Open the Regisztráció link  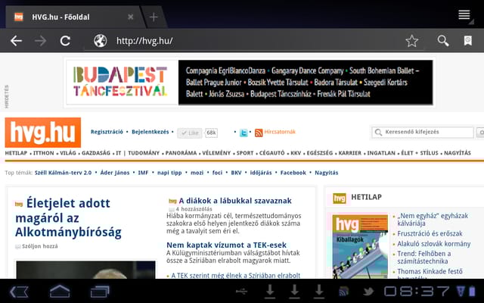[107, 132]
